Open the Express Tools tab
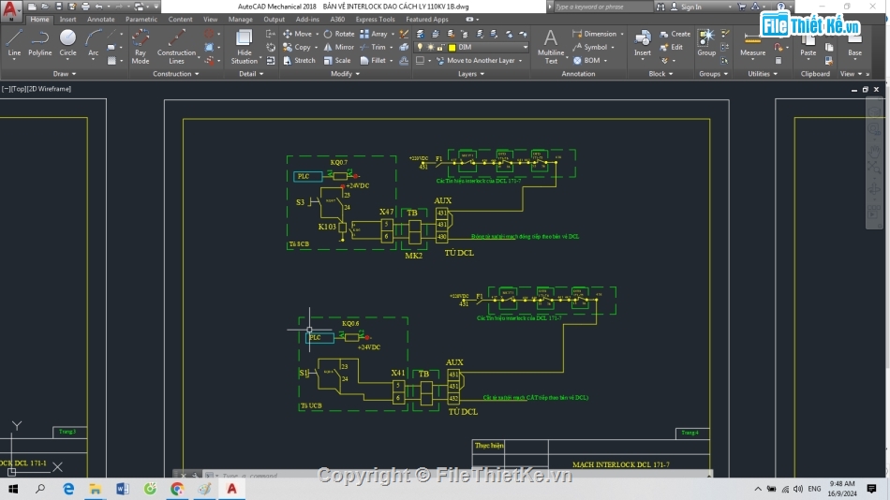This screenshot has height=500, width=890. pyautogui.click(x=375, y=20)
